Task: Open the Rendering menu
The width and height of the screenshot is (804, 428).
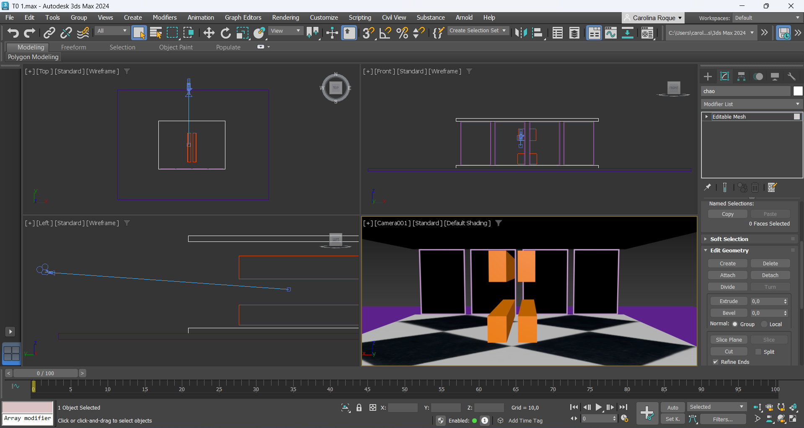Action: [285, 18]
